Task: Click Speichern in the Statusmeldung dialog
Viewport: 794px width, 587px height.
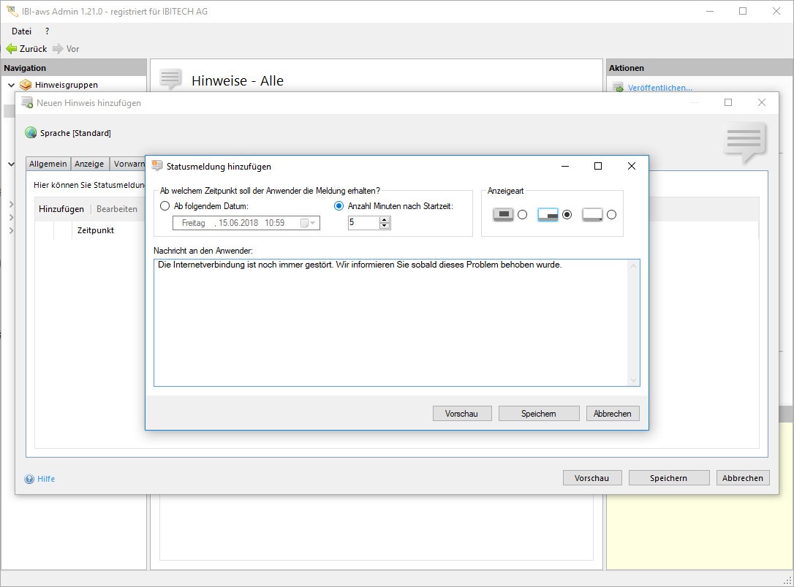Action: pos(539,414)
